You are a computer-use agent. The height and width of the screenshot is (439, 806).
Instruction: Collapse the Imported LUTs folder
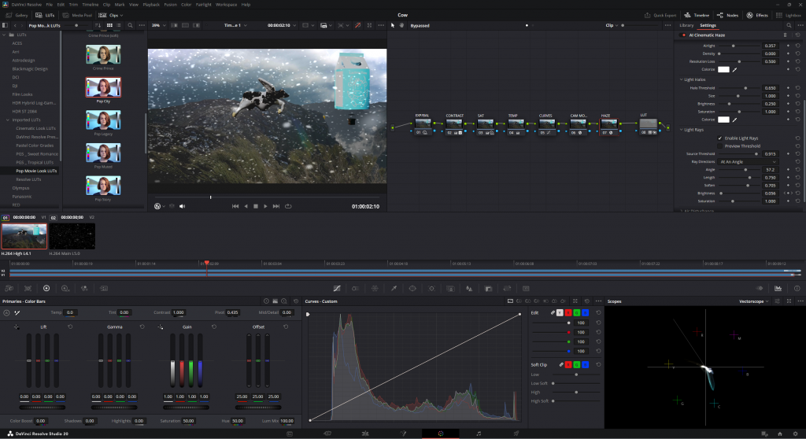[8, 120]
